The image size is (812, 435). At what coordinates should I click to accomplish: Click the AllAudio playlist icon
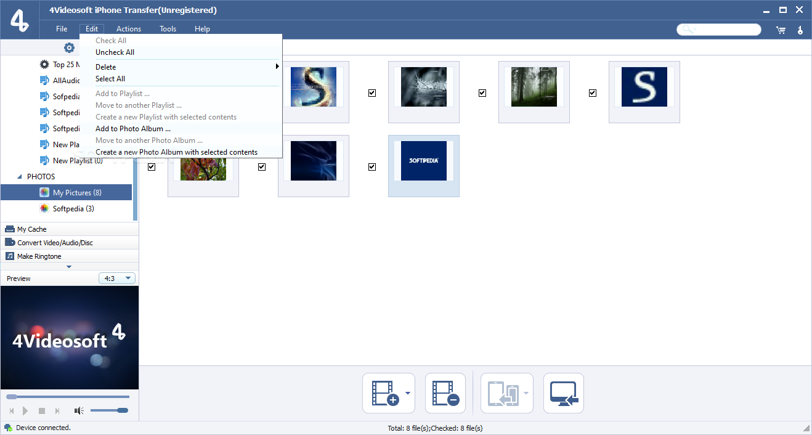coord(44,81)
